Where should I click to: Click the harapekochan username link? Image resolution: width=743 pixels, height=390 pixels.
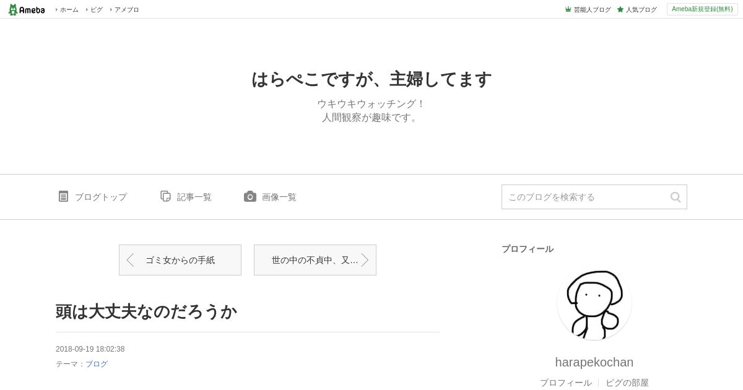coord(594,362)
